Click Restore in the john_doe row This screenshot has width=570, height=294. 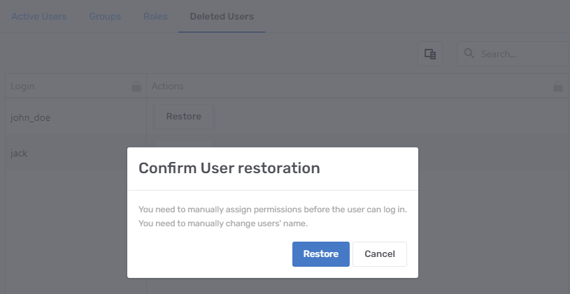click(183, 117)
